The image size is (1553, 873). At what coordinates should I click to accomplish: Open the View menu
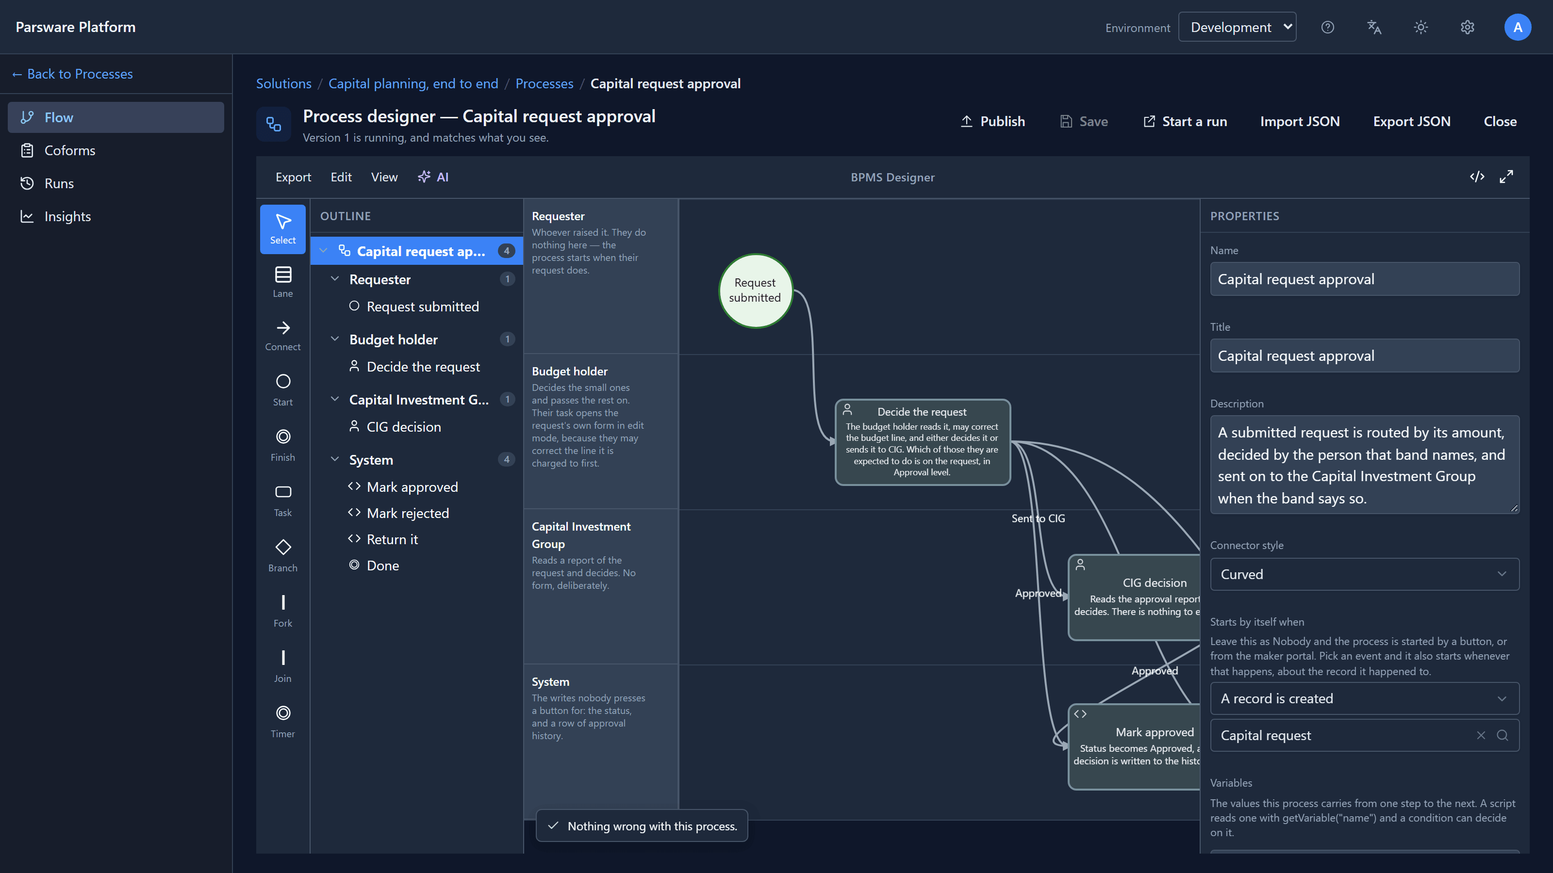(384, 177)
